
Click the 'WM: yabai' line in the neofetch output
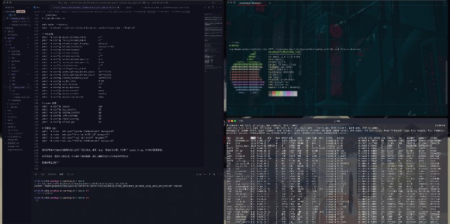274,77
